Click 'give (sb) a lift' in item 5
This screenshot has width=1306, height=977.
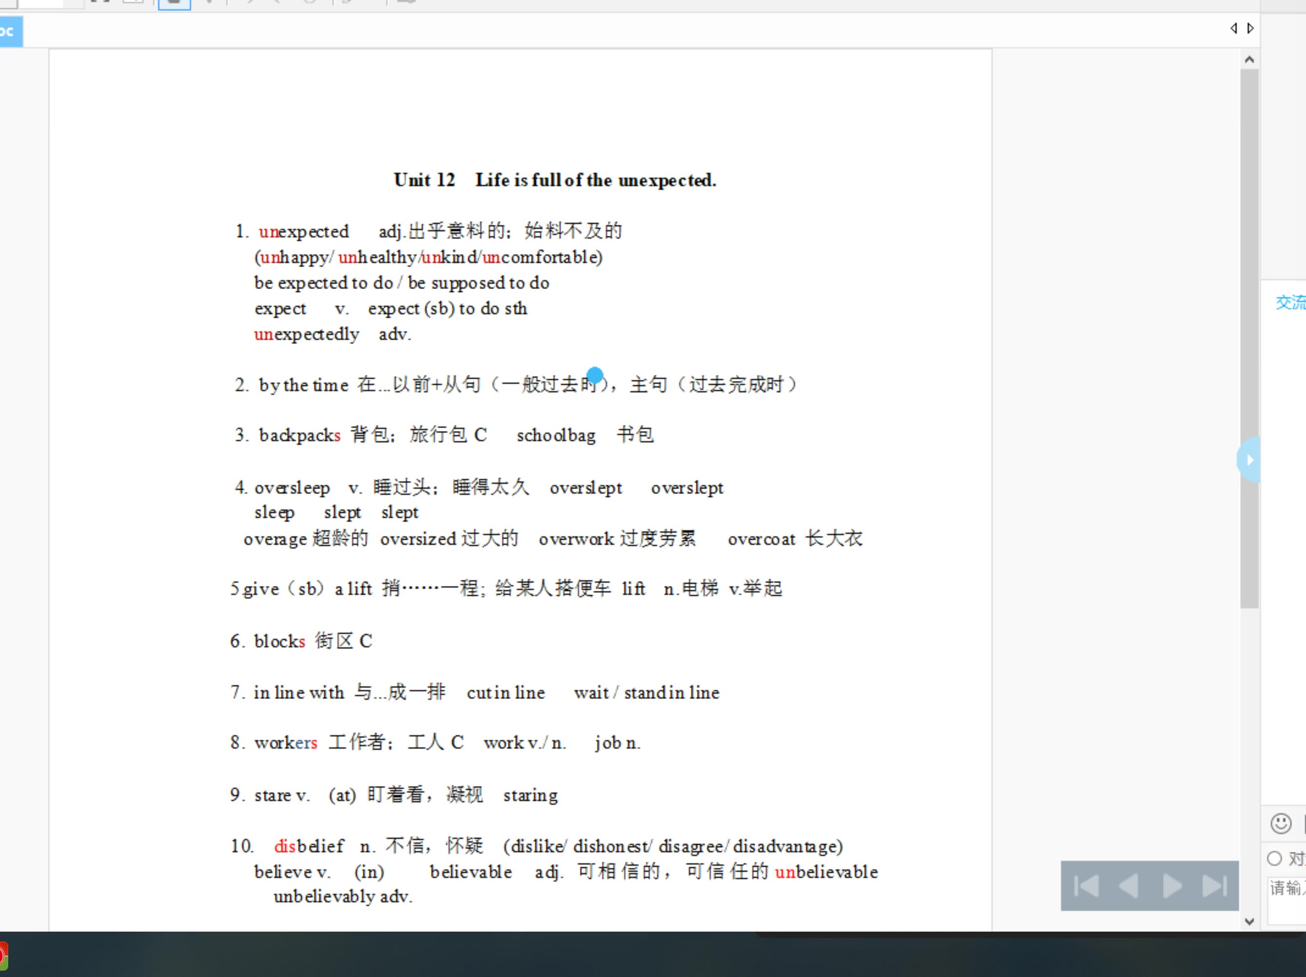point(307,589)
